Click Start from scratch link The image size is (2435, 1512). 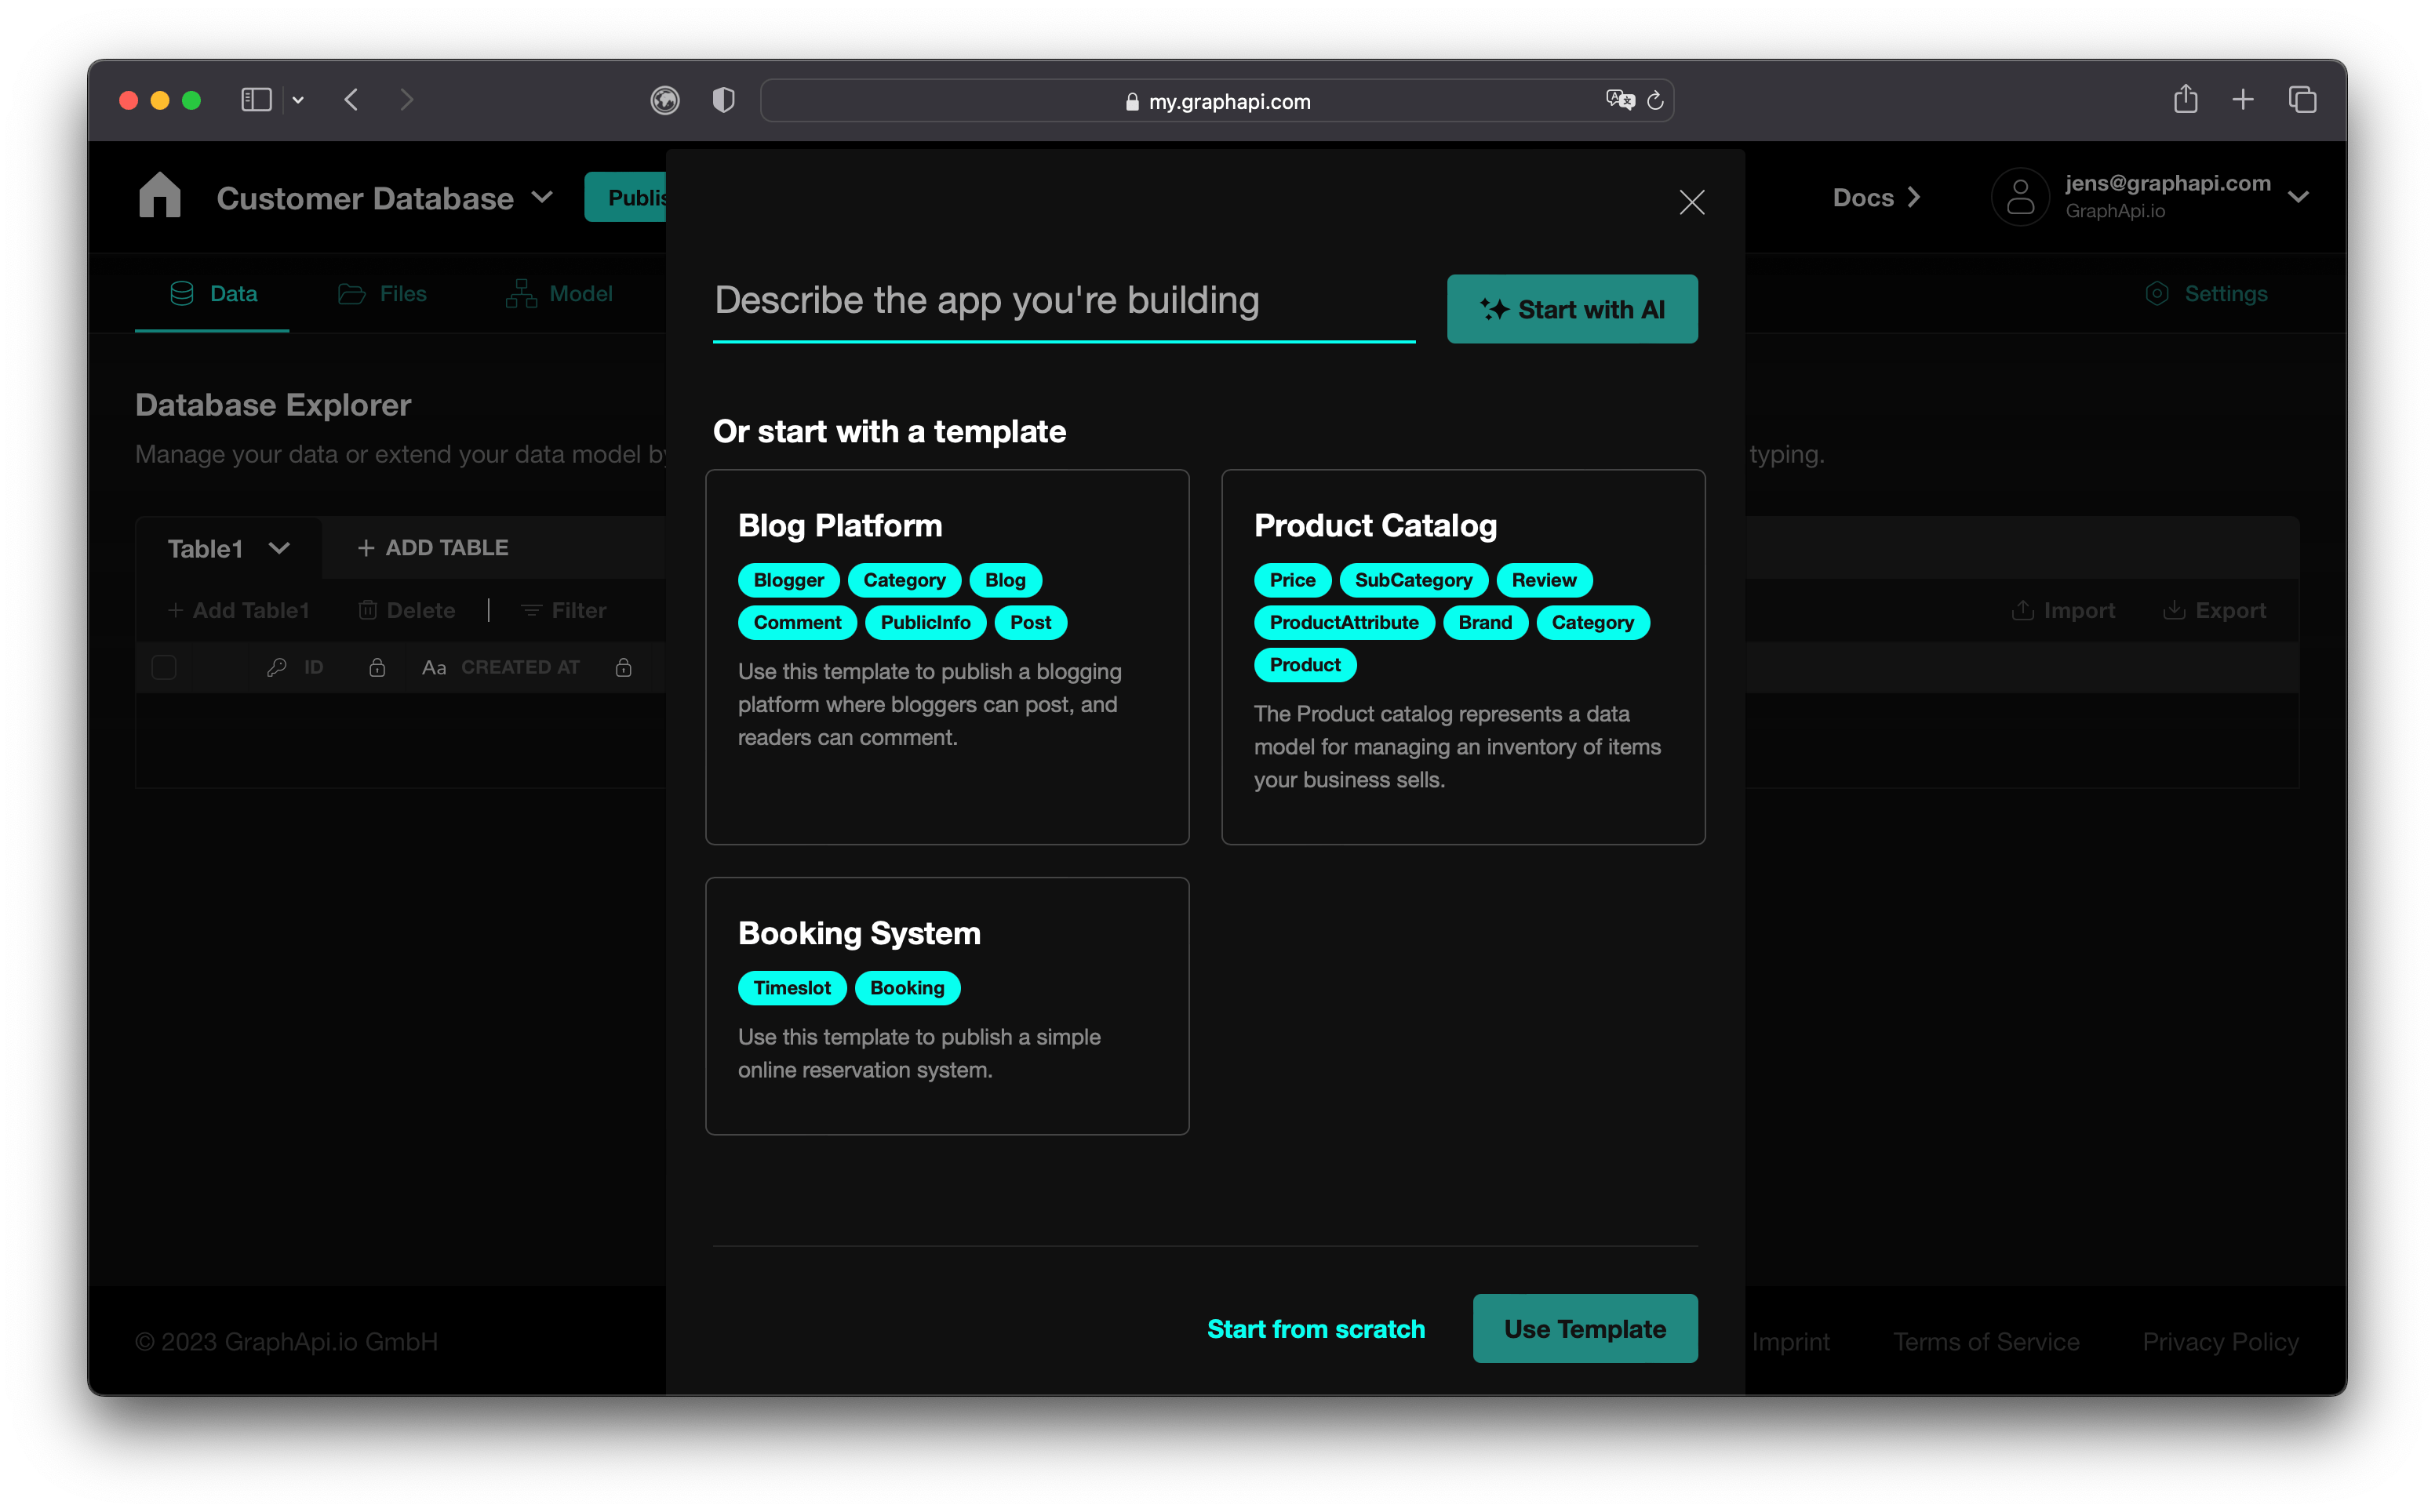click(x=1317, y=1328)
